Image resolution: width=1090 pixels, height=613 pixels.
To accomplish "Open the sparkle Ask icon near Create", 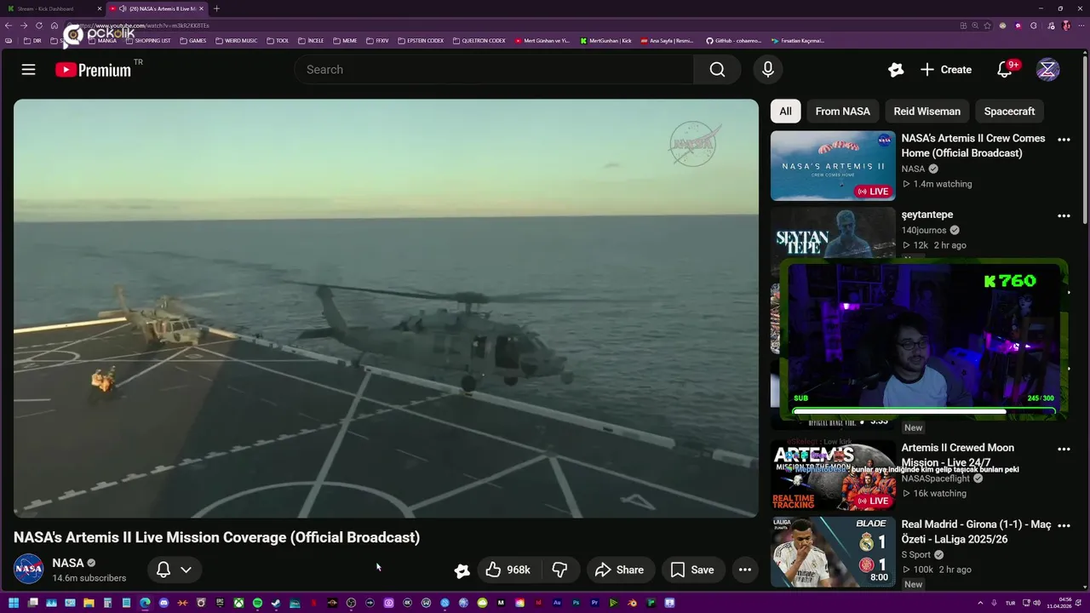I will tap(895, 70).
